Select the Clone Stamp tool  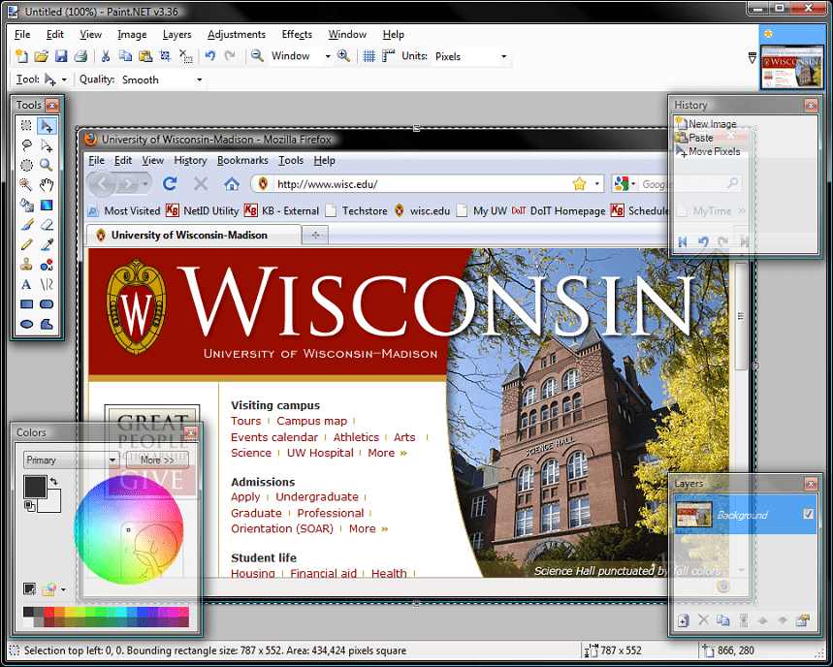pyautogui.click(x=26, y=264)
